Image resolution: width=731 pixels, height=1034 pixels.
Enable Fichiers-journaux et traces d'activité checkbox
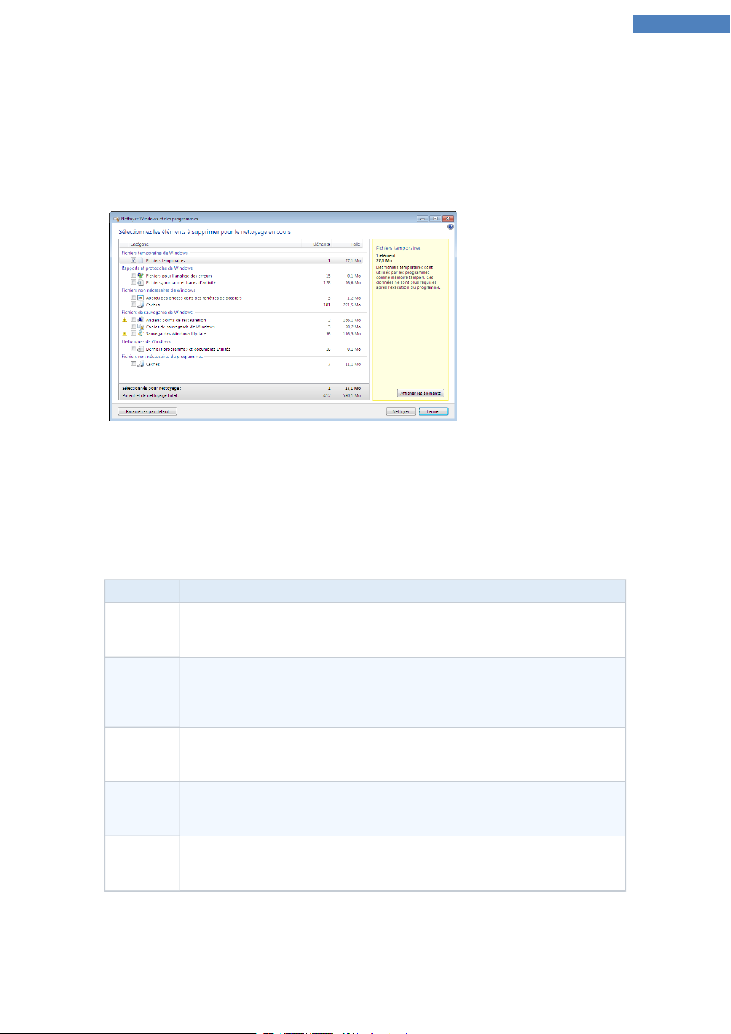pyautogui.click(x=133, y=282)
